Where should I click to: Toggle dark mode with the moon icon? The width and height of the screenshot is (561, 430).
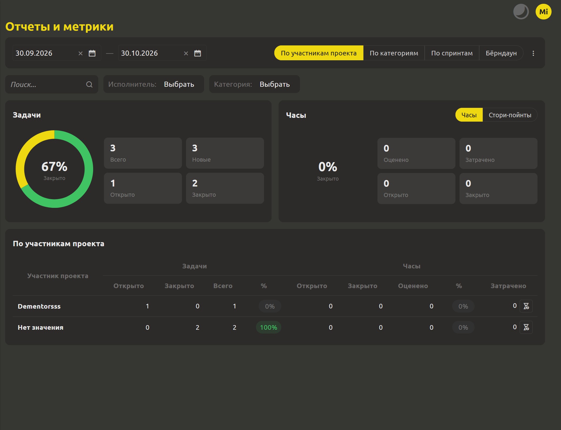[521, 12]
